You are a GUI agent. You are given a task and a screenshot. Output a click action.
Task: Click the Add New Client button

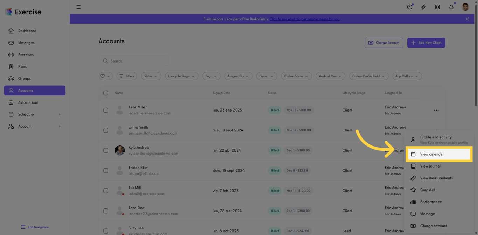coord(426,42)
